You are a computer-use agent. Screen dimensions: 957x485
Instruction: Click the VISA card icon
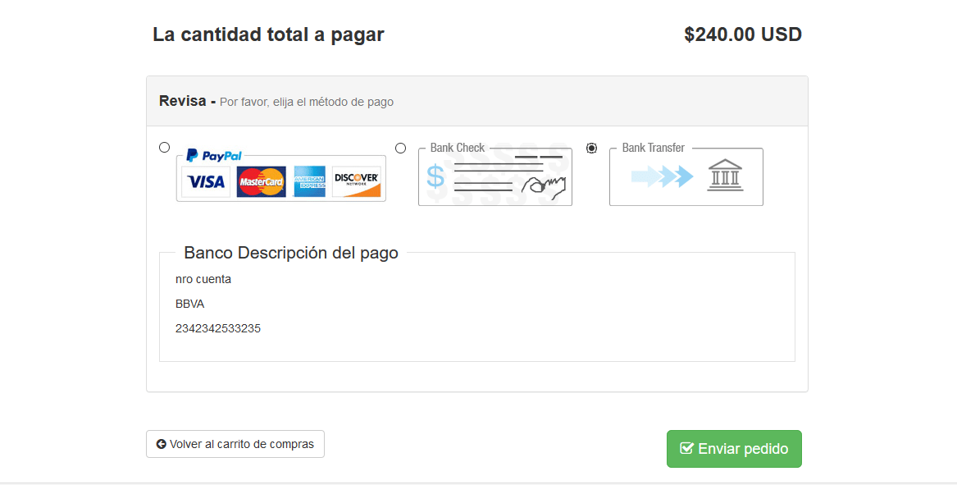pyautogui.click(x=206, y=181)
